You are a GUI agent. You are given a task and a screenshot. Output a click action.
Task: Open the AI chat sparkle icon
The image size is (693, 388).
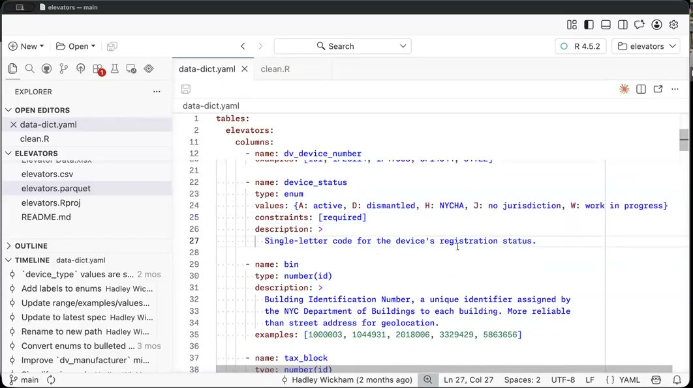click(639, 25)
